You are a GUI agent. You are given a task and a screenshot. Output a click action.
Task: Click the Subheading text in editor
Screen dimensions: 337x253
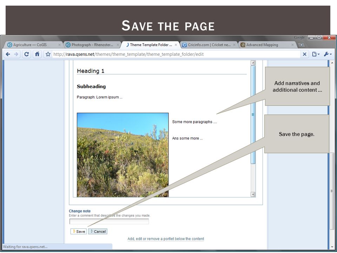click(x=91, y=86)
